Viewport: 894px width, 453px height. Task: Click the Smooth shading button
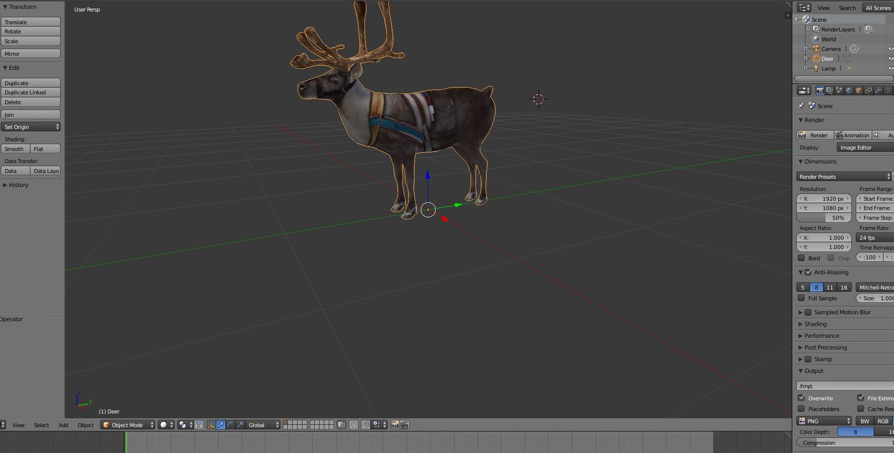click(x=15, y=149)
